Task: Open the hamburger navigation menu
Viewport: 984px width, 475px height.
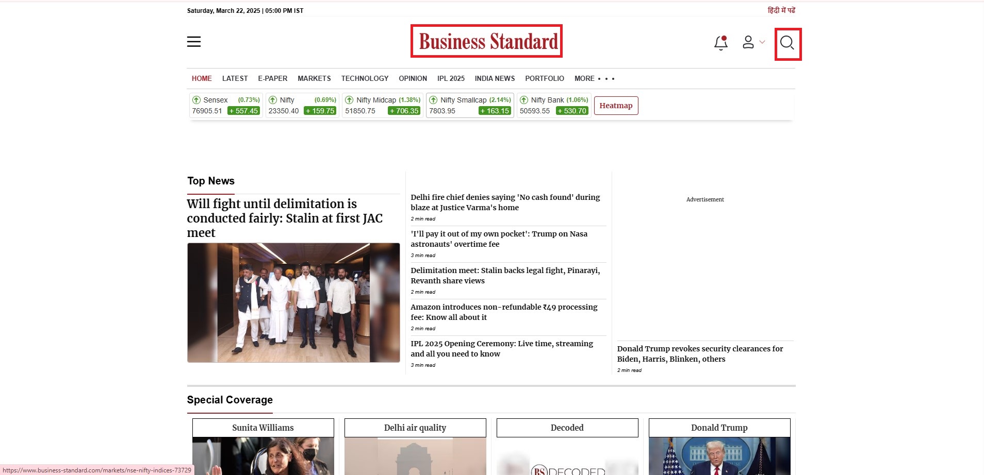Action: coord(194,42)
